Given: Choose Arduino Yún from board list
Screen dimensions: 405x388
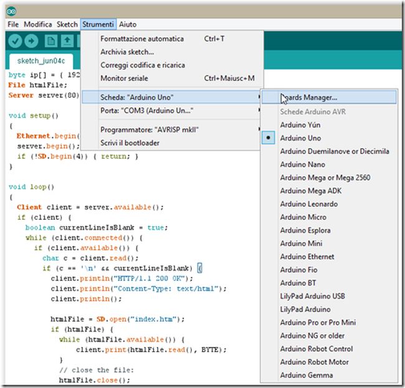Looking at the screenshot, I should tap(300, 125).
